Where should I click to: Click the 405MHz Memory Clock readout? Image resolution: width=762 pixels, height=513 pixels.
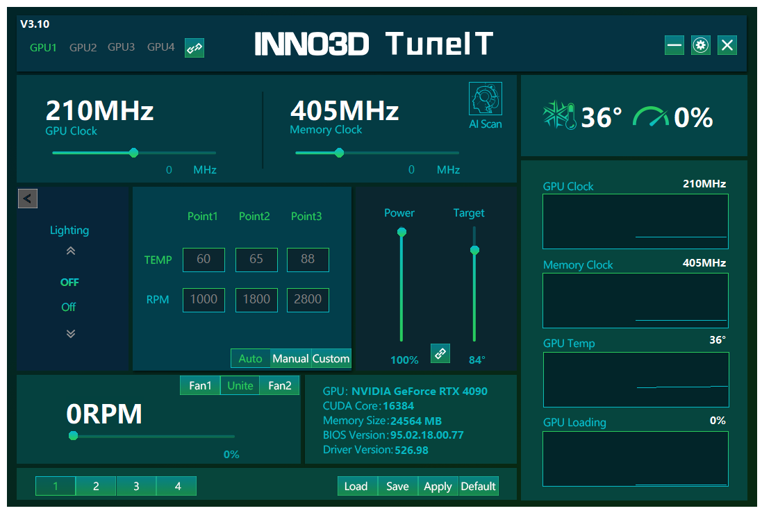click(345, 111)
